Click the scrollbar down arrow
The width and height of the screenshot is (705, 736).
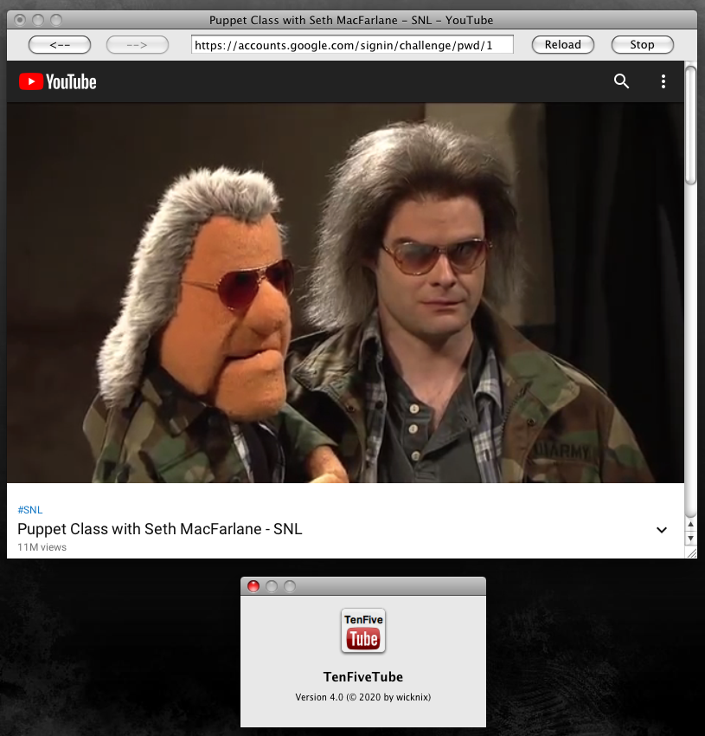tap(690, 539)
